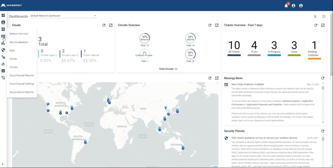This screenshot has width=333, height=168.
Task: Click the Leaflet attribution link
Action: (215, 167)
